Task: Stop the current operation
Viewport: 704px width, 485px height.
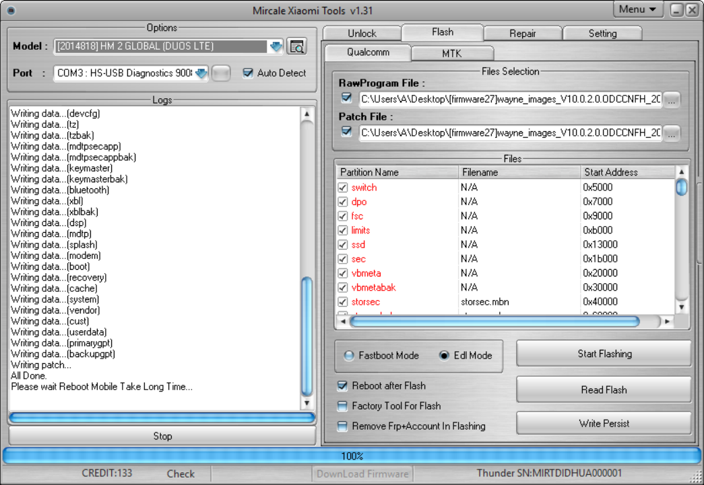Action: pyautogui.click(x=162, y=436)
